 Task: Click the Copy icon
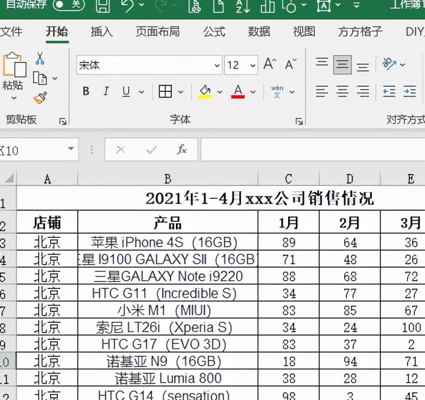pyautogui.click(x=40, y=78)
